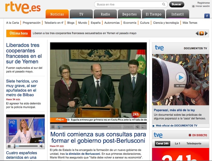Open the Cultura section
The height and width of the screenshot is (161, 212).
point(145,23)
